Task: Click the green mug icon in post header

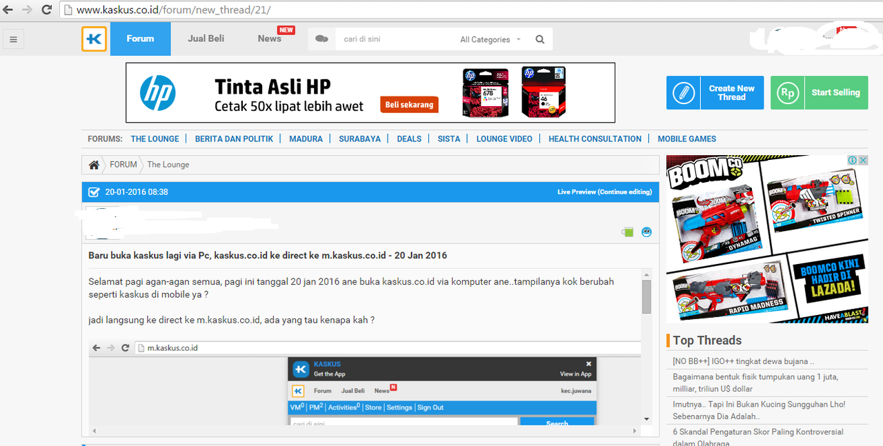Action: (627, 232)
